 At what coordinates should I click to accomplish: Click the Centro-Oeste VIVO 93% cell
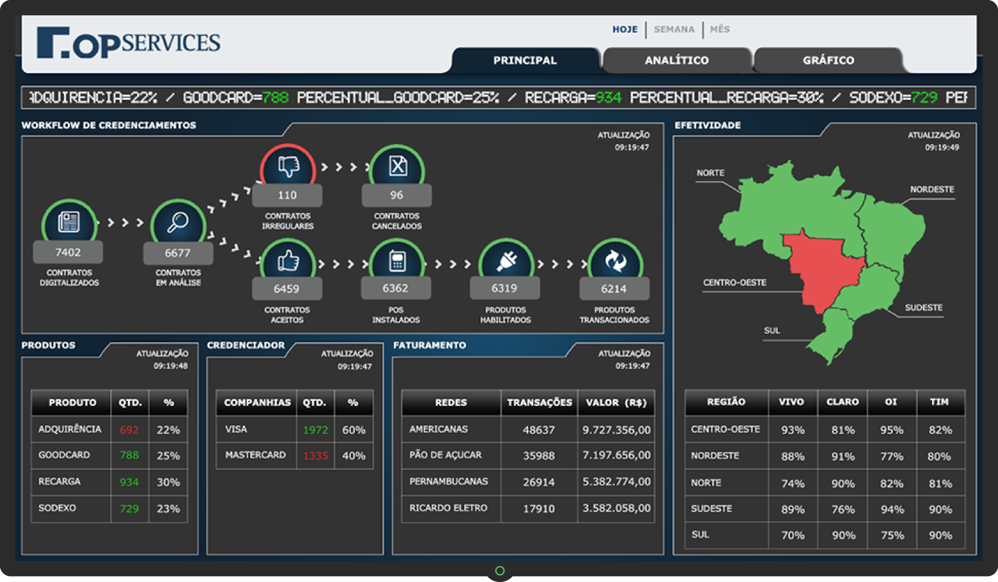pyautogui.click(x=793, y=430)
